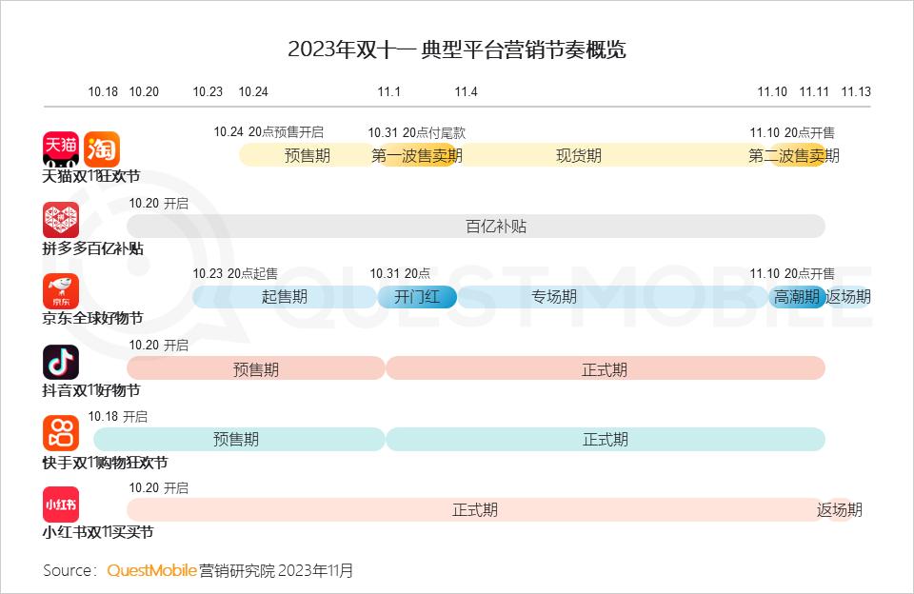Click the 拼多多百亿补贴 label
The width and height of the screenshot is (914, 594).
92,248
